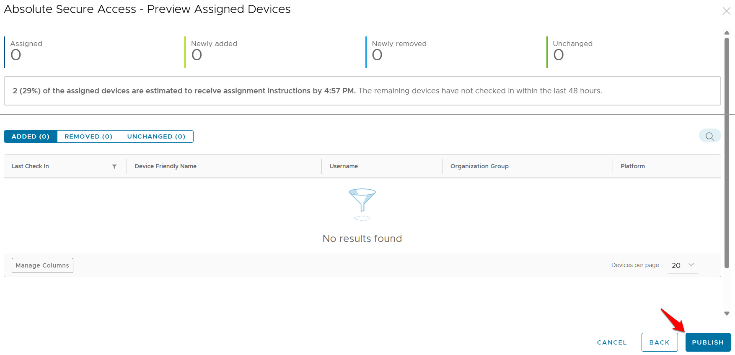Click the Username column header
The height and width of the screenshot is (355, 735).
coord(344,166)
